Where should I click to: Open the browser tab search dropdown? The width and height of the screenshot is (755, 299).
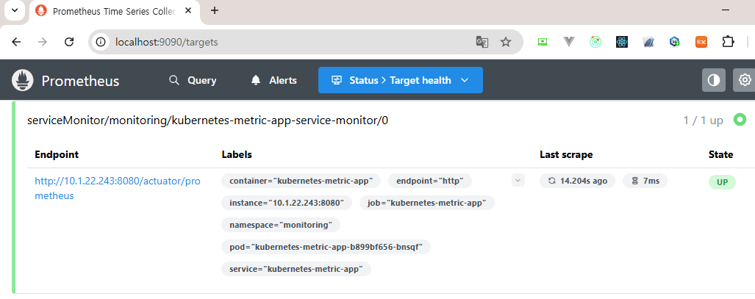click(14, 10)
